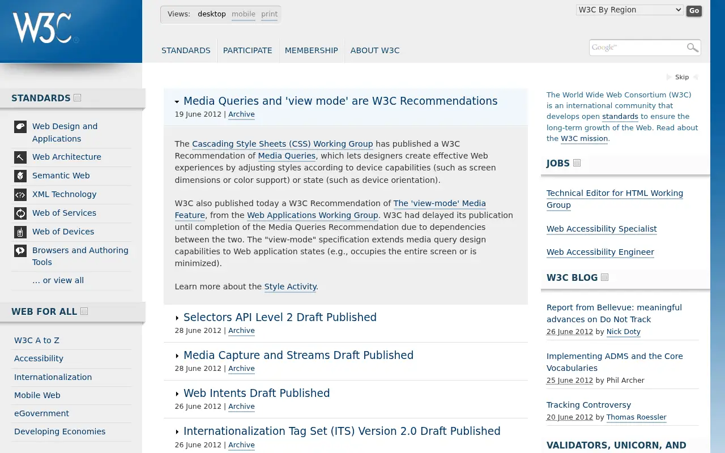Open the Web Accessibility Specialist job link
Image resolution: width=725 pixels, height=453 pixels.
(602, 229)
